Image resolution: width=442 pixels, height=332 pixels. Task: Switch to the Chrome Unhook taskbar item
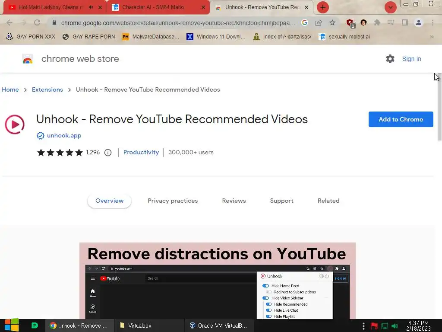(80, 326)
